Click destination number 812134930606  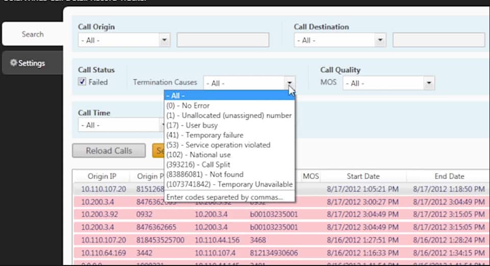[x=274, y=253]
